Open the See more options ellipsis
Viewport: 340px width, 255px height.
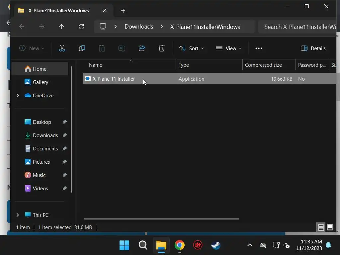259,48
